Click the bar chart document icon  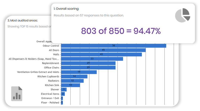(x=17, y=94)
